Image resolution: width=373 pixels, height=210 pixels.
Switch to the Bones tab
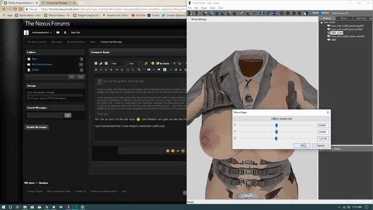click(344, 18)
